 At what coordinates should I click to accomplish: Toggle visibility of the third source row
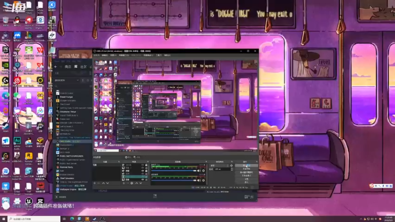[x=143, y=171]
